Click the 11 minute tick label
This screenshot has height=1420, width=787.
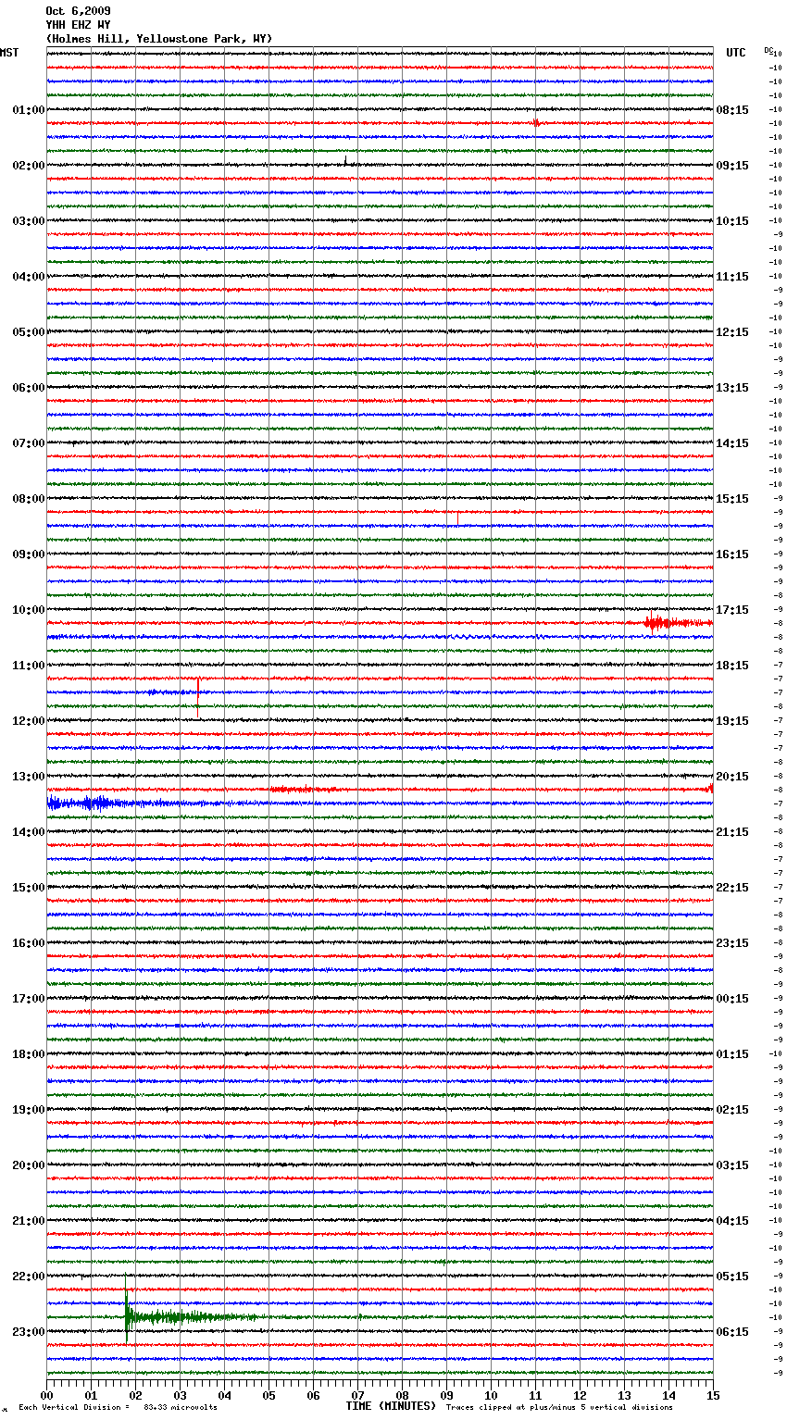click(x=535, y=1396)
